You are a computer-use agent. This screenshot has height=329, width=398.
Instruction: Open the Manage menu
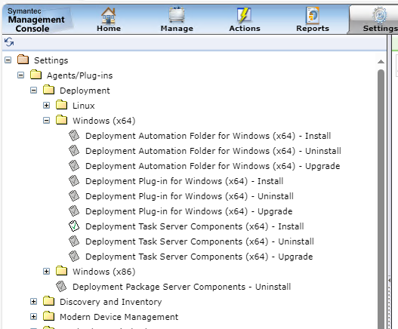click(177, 20)
